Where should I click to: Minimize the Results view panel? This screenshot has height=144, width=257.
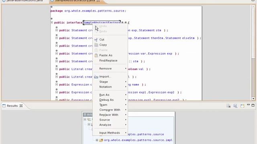249,105
